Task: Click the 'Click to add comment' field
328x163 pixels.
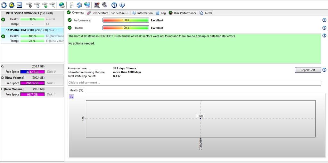Action: point(194,83)
